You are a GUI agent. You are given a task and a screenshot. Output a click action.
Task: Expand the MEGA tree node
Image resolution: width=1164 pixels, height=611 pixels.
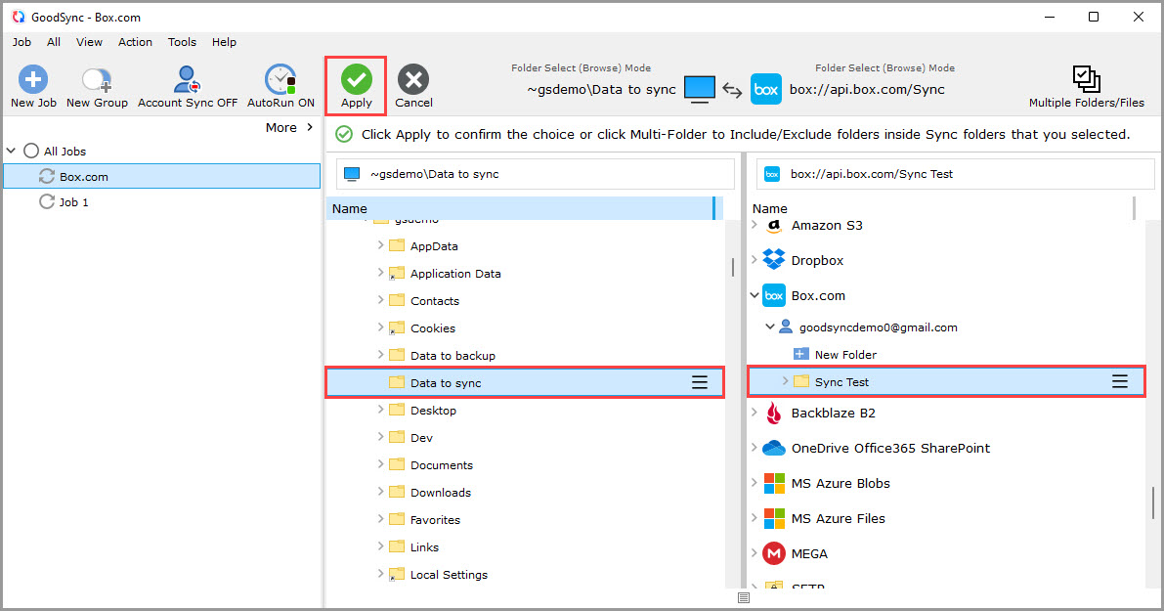[x=754, y=553]
